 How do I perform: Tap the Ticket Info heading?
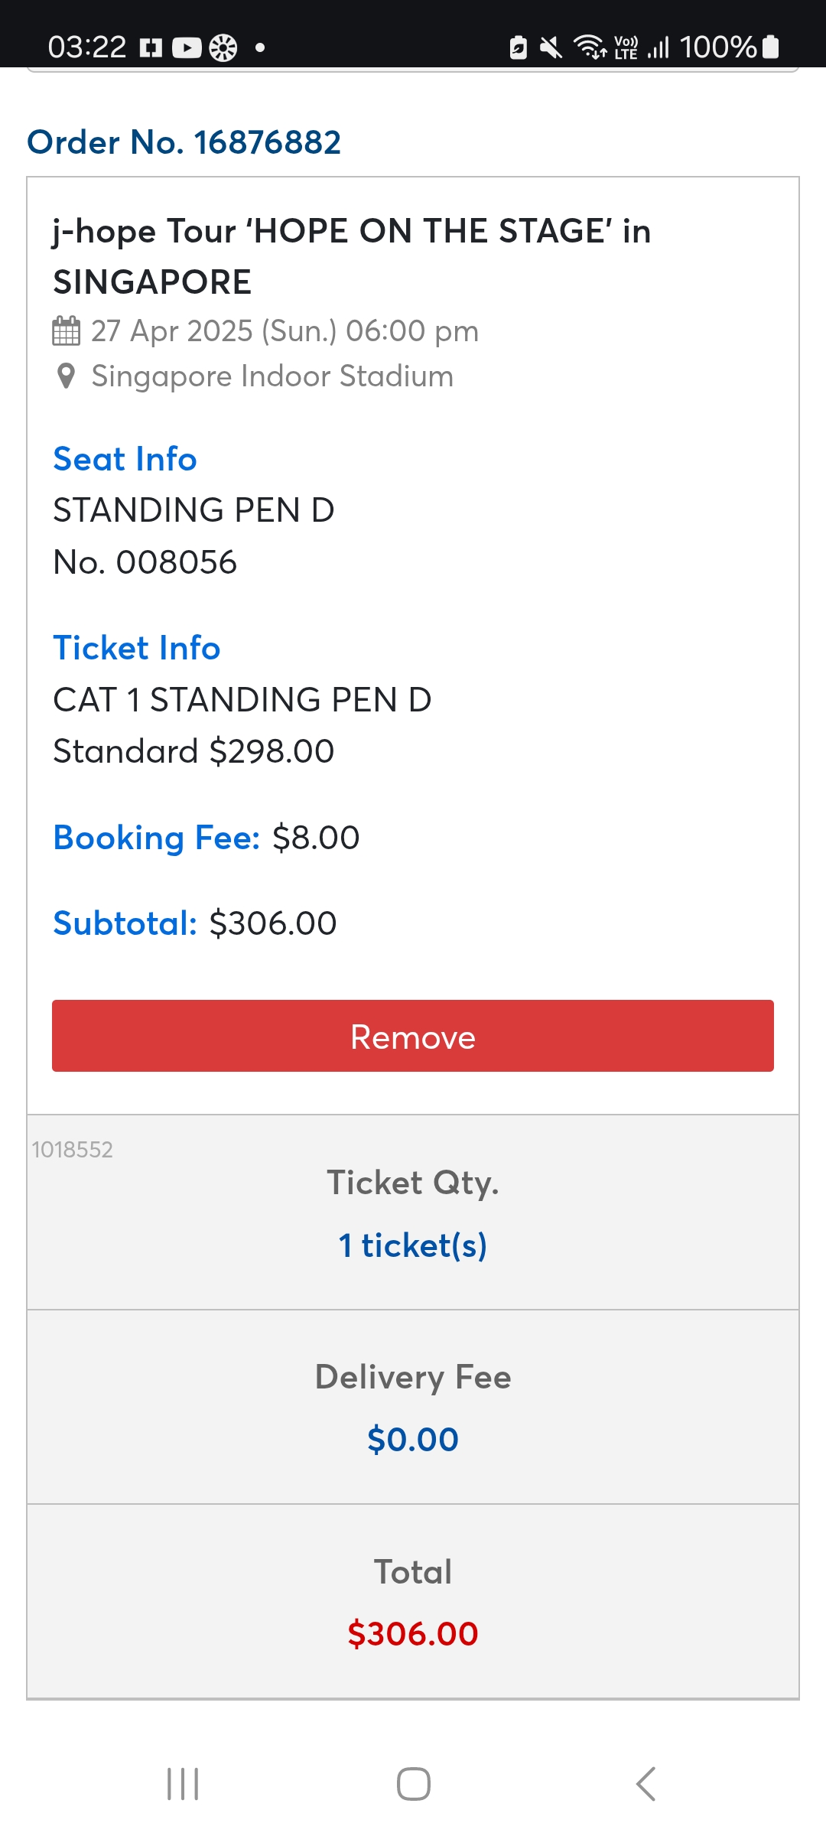(137, 648)
